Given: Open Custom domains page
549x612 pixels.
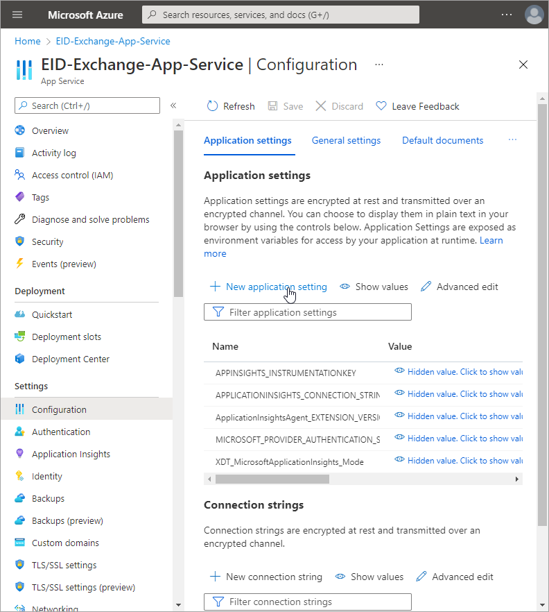Looking at the screenshot, I should (x=65, y=543).
